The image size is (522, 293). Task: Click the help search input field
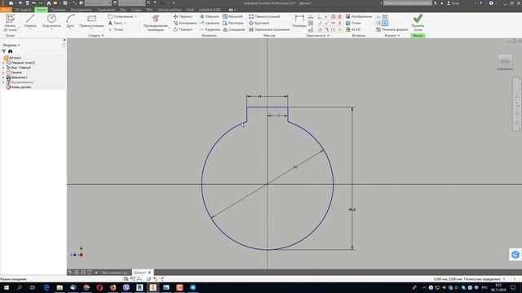click(408, 3)
